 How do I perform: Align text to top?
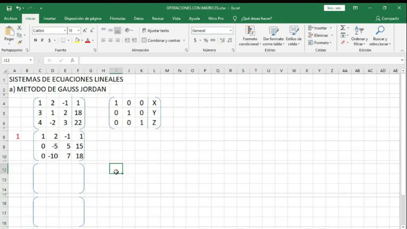click(103, 30)
